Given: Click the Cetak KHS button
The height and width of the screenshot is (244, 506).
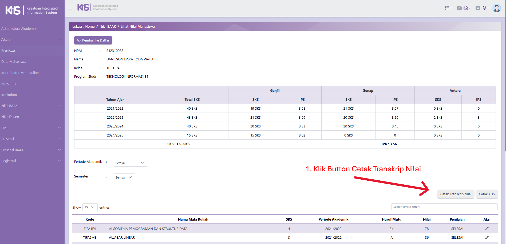Looking at the screenshot, I should point(487,194).
